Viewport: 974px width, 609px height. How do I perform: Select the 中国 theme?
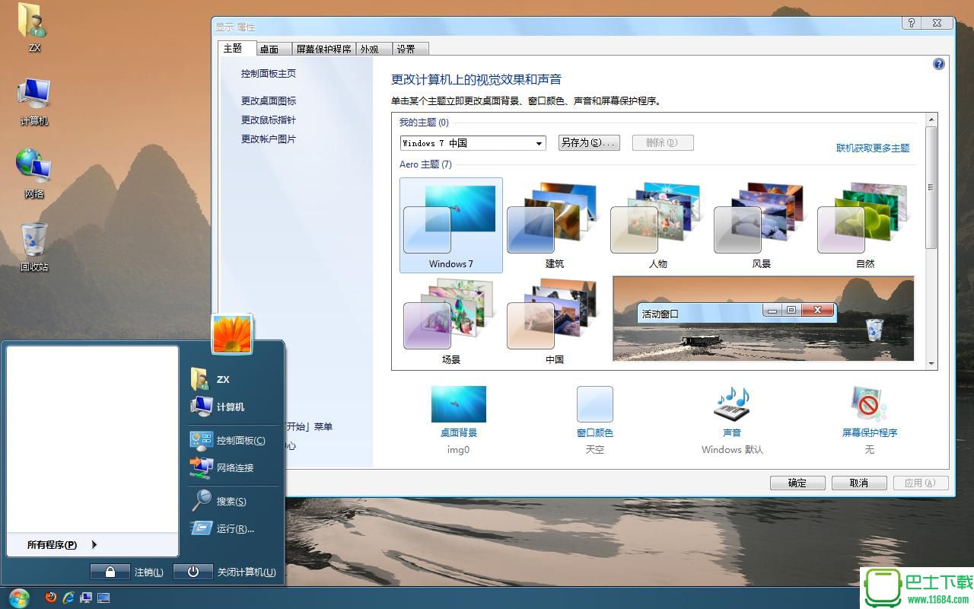(x=555, y=321)
